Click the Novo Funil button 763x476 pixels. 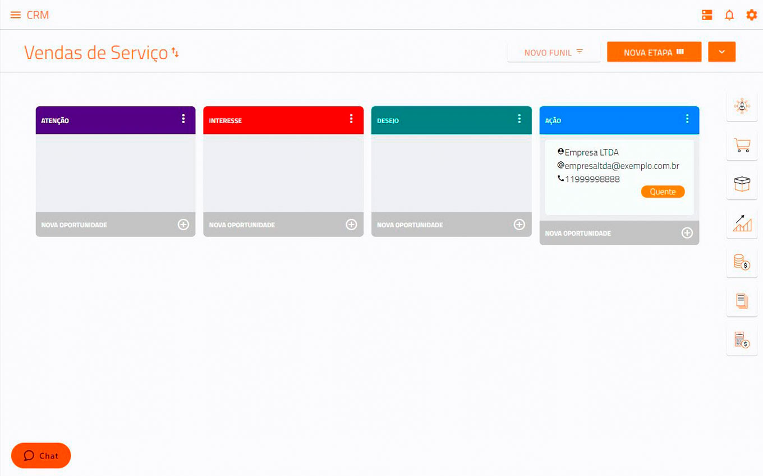[x=554, y=52]
